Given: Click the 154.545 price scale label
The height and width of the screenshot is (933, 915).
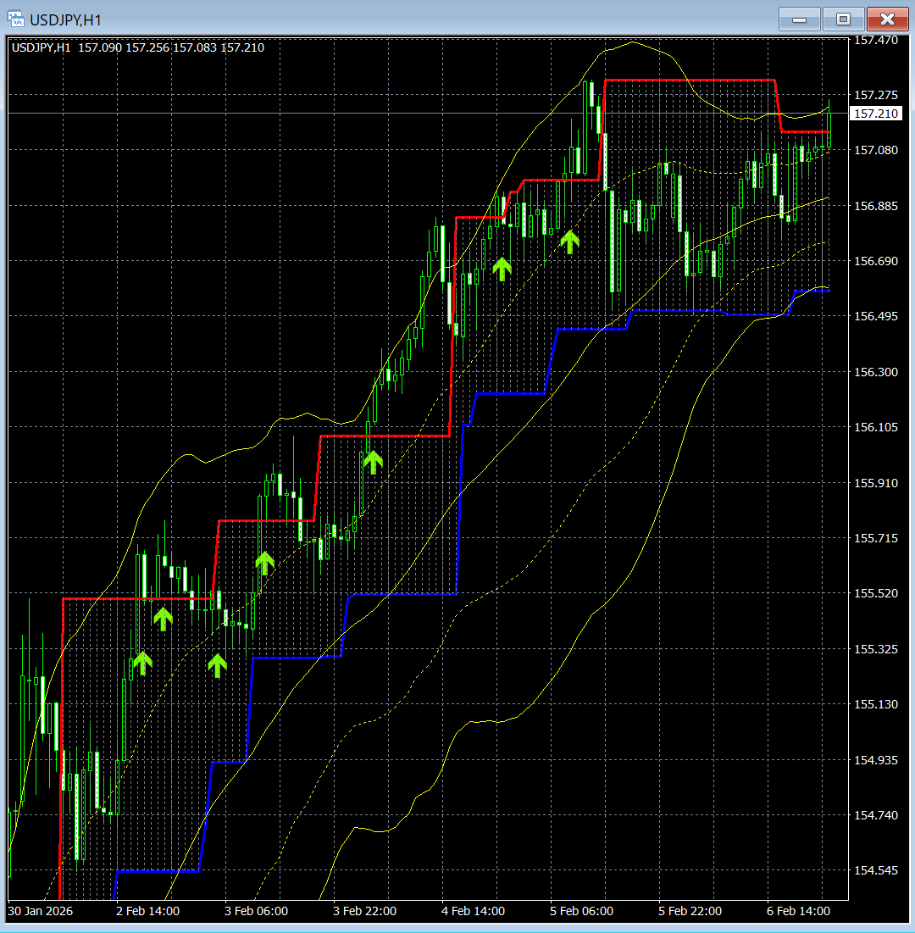Looking at the screenshot, I should click(x=876, y=870).
